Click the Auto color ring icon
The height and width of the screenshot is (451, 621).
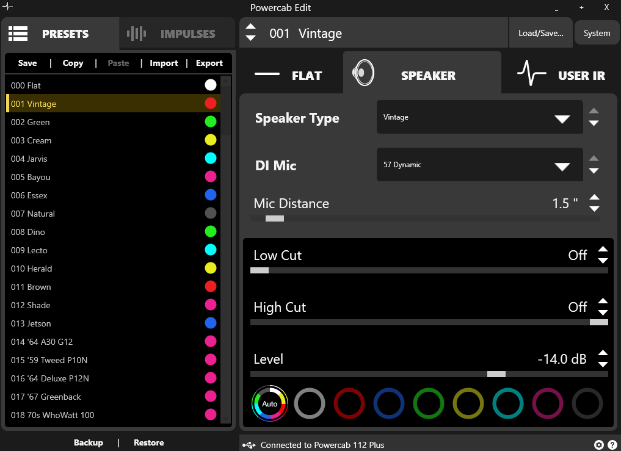pyautogui.click(x=269, y=403)
